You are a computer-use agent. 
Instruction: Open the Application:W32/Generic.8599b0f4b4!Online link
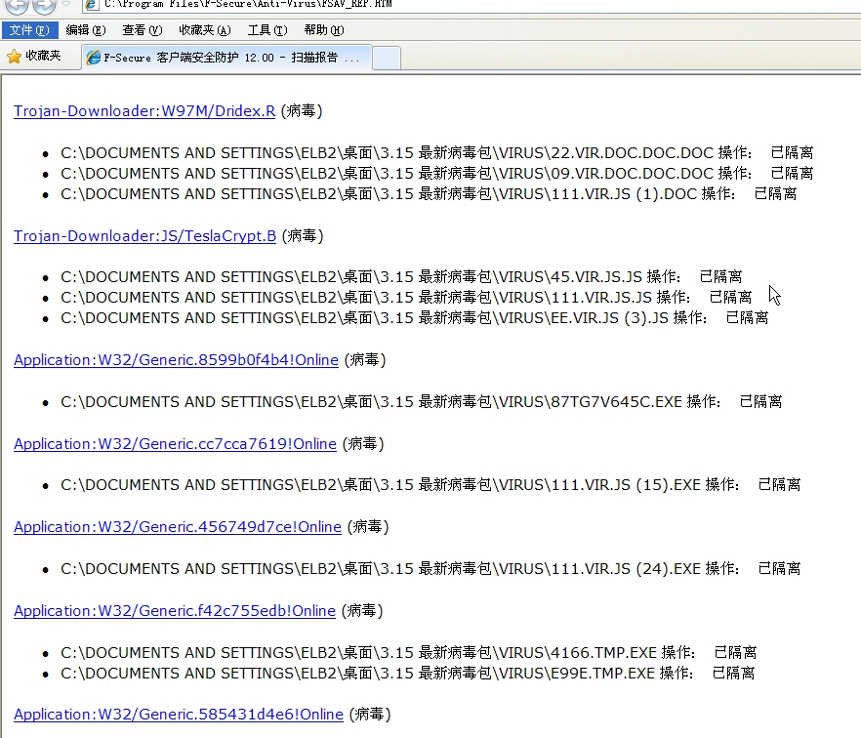click(x=176, y=360)
